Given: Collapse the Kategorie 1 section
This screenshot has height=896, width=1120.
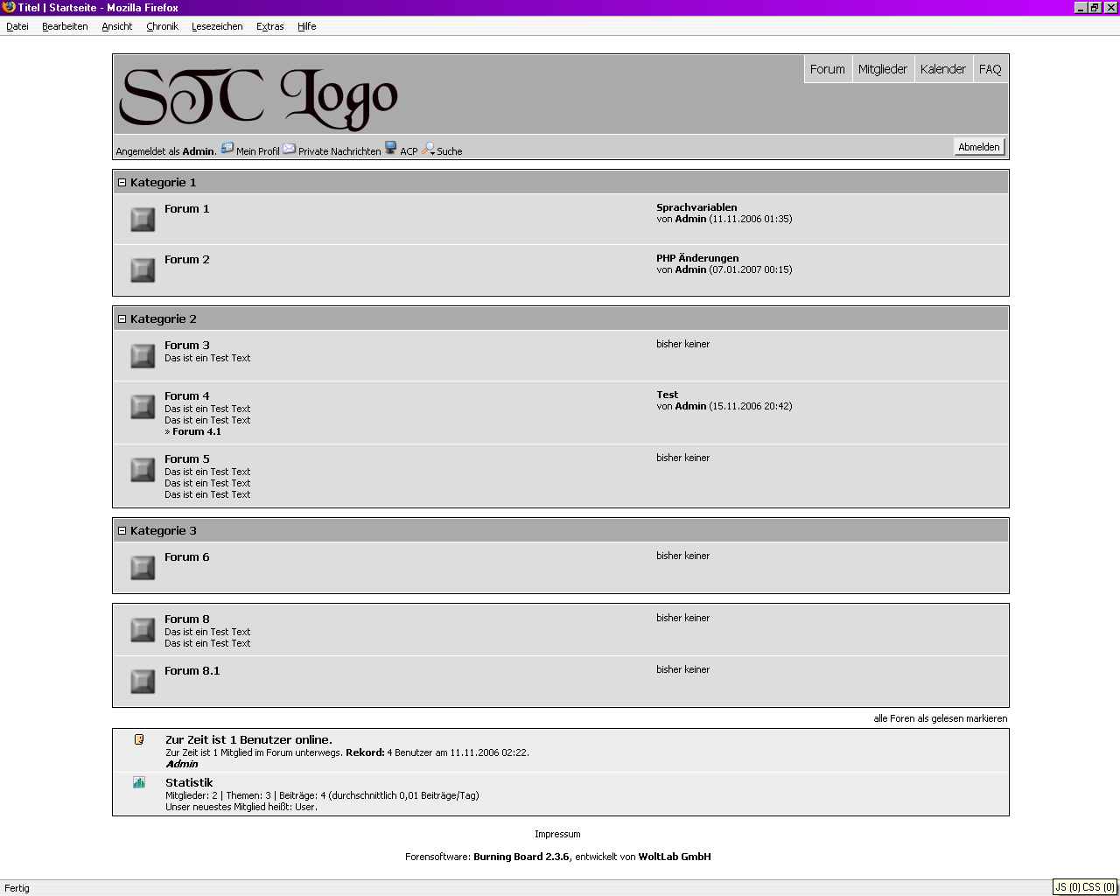Looking at the screenshot, I should click(122, 183).
